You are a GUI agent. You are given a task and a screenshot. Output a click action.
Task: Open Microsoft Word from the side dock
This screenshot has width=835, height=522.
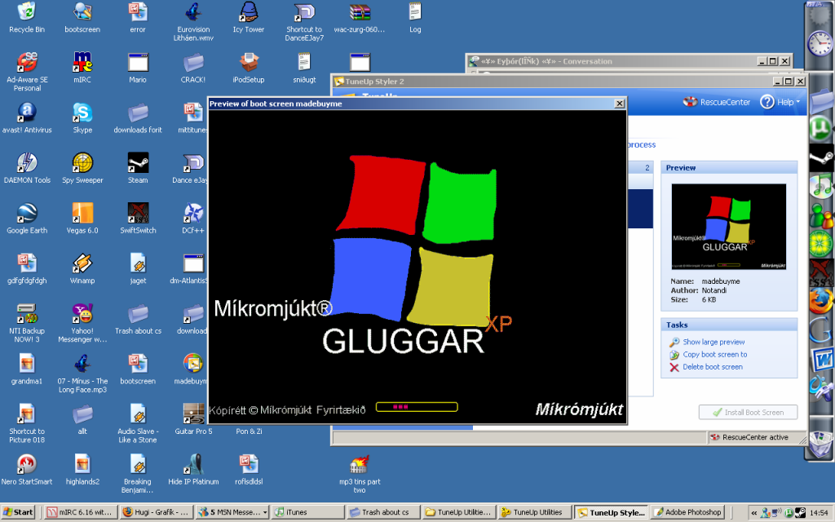coord(822,359)
